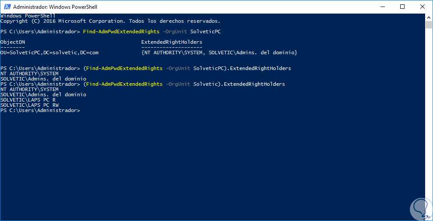The width and height of the screenshot is (433, 221).
Task: Click the last empty prompt line
Action: [40, 110]
